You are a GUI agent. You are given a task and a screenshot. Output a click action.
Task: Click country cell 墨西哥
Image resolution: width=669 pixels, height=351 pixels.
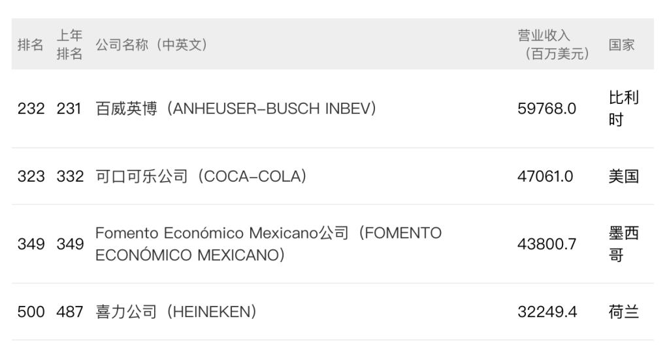pyautogui.click(x=624, y=244)
